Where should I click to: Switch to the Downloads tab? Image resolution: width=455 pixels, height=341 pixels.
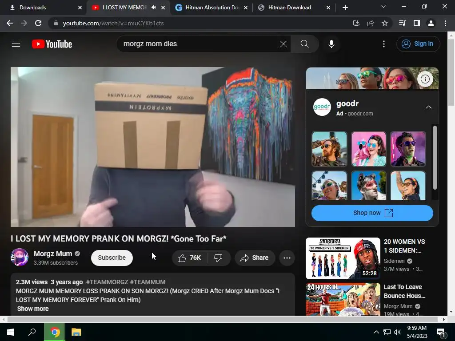click(43, 8)
